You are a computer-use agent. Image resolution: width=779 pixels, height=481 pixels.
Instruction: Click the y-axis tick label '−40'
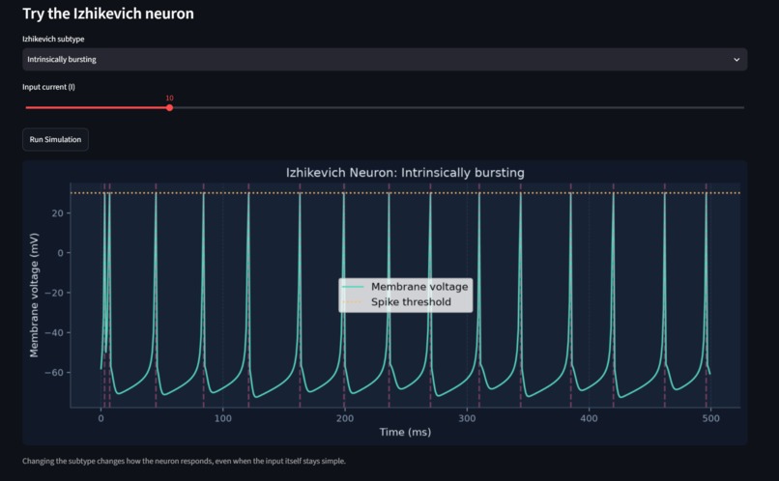click(54, 332)
